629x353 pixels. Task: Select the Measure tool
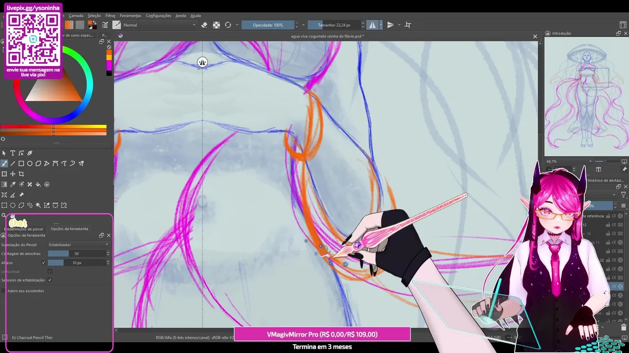pyautogui.click(x=13, y=195)
